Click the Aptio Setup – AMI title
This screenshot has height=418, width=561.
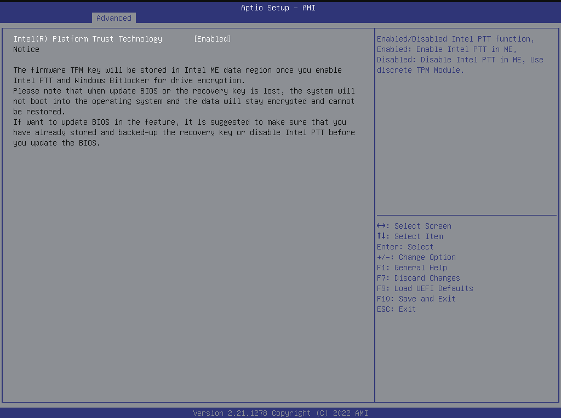pyautogui.click(x=278, y=8)
